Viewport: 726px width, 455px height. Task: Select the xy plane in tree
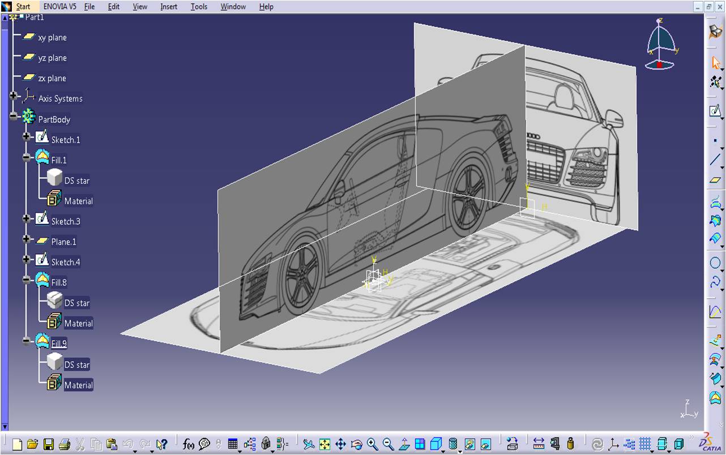pyautogui.click(x=52, y=37)
